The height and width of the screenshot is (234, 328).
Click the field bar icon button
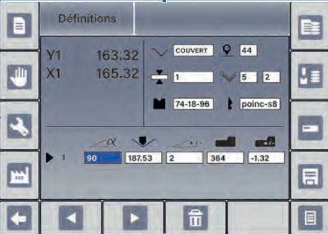tap(310, 128)
